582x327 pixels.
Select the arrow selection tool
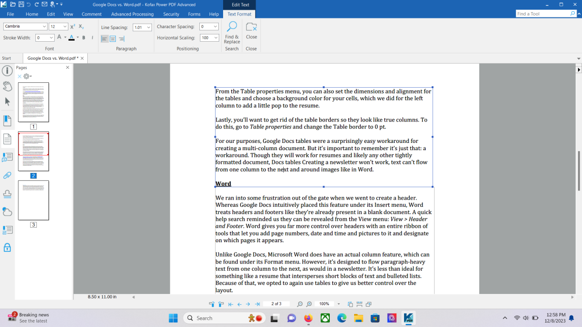pyautogui.click(x=7, y=102)
